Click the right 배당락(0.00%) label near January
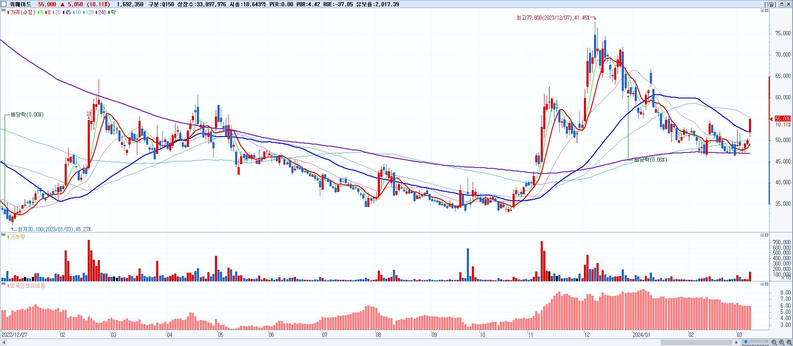Screen dimensions: 793x346 pyautogui.click(x=650, y=160)
